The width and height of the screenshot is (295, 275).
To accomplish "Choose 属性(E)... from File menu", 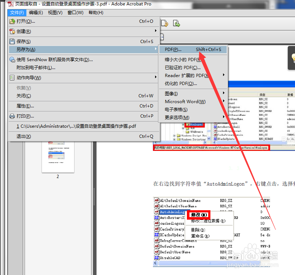I will [84, 106].
